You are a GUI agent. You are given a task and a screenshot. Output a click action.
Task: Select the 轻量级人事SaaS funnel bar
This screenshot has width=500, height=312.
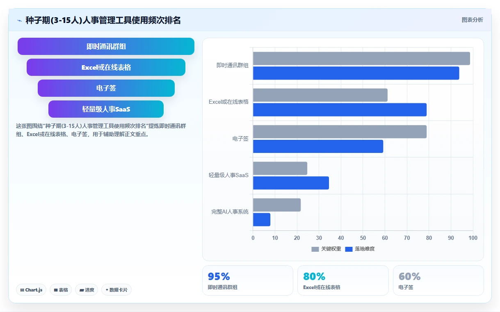(106, 109)
